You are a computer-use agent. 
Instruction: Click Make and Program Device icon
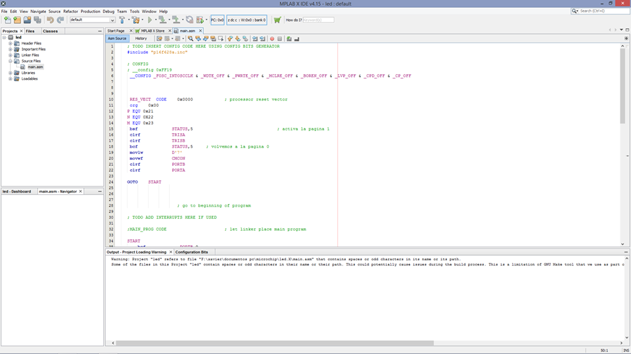click(162, 20)
